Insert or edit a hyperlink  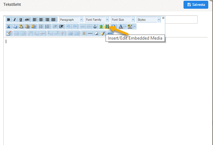[82, 27]
